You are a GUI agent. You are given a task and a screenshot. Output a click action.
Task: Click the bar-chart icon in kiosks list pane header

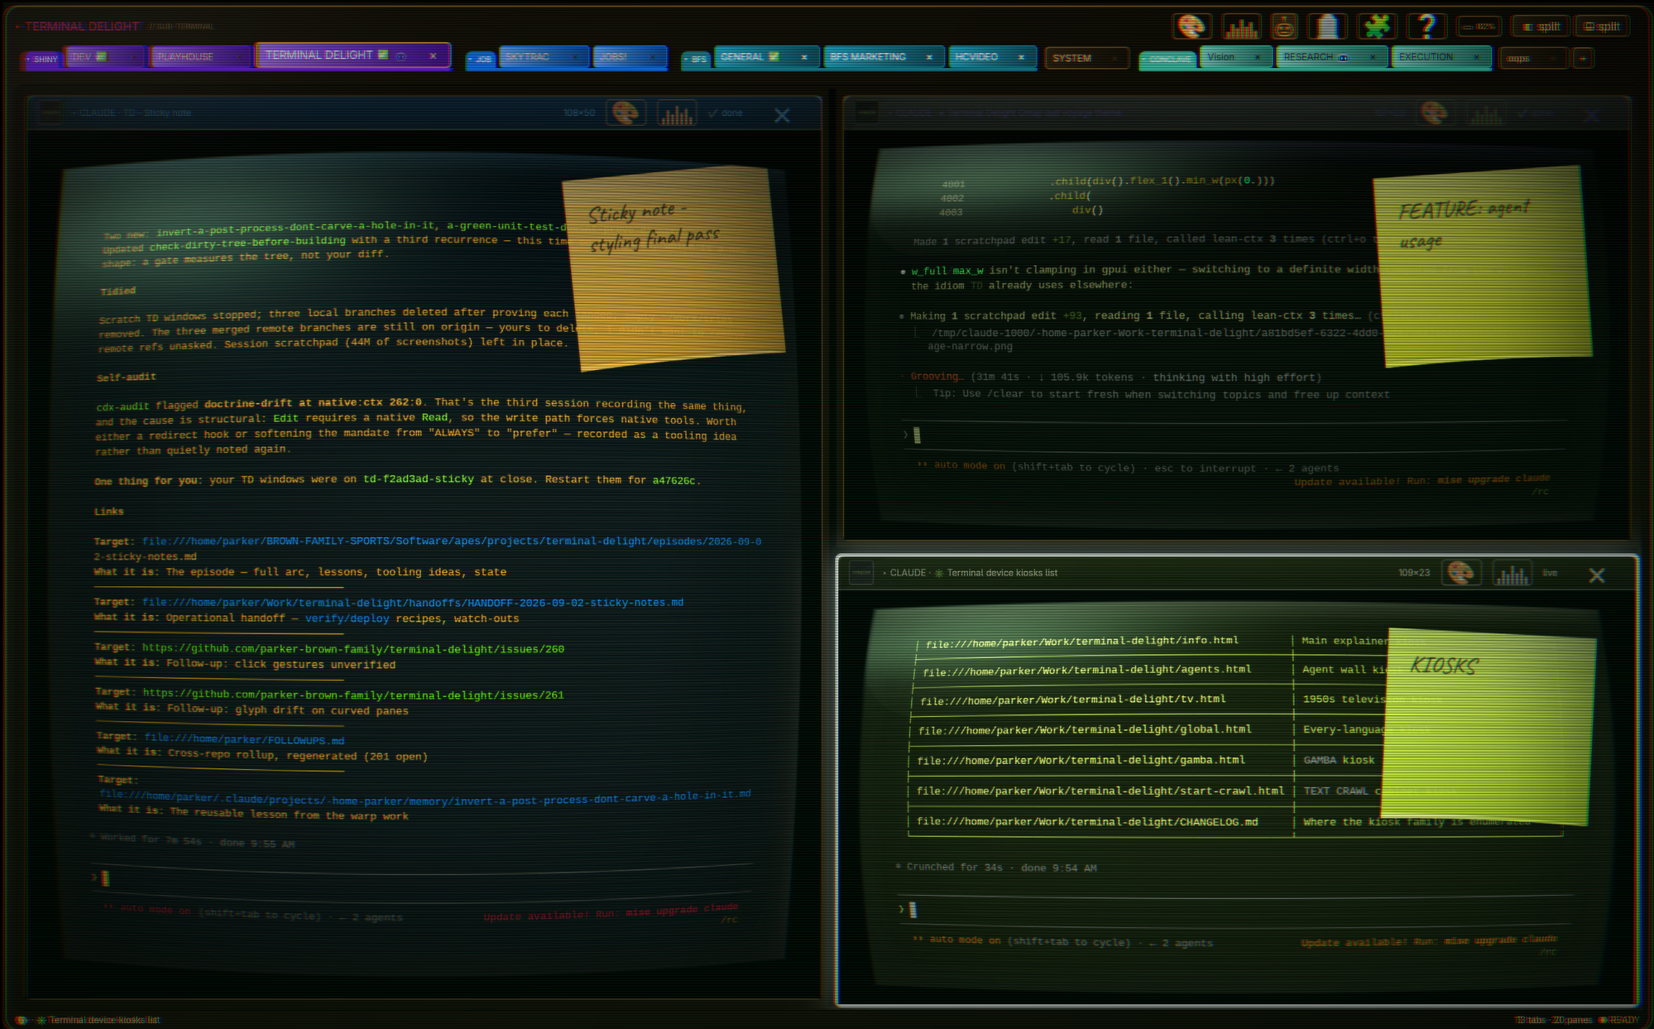point(1512,573)
